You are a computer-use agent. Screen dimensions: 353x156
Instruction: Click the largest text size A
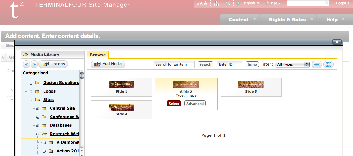205,3
